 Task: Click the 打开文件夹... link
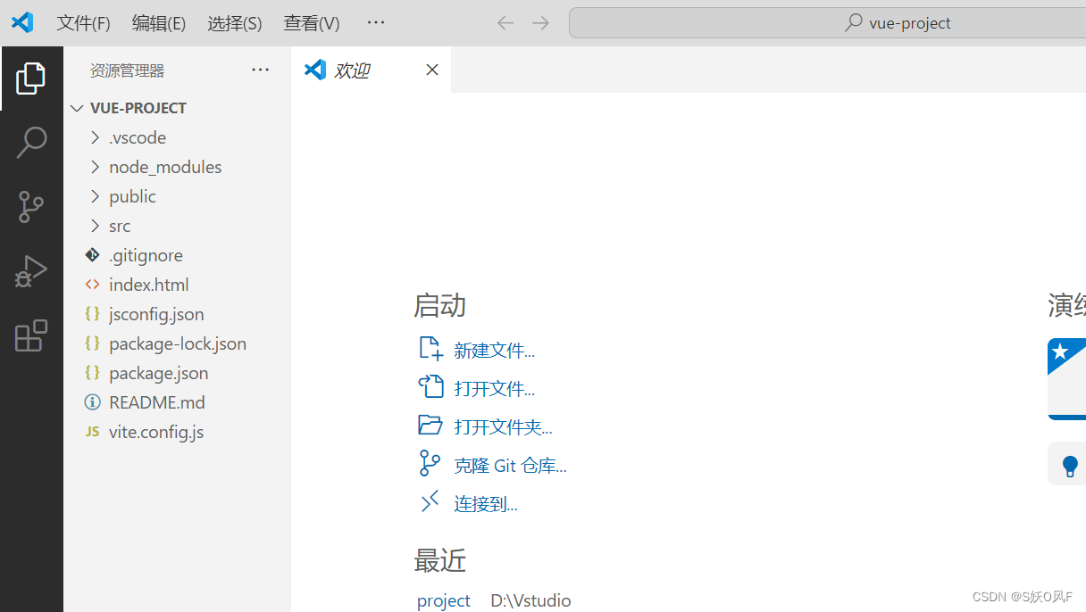click(x=503, y=427)
